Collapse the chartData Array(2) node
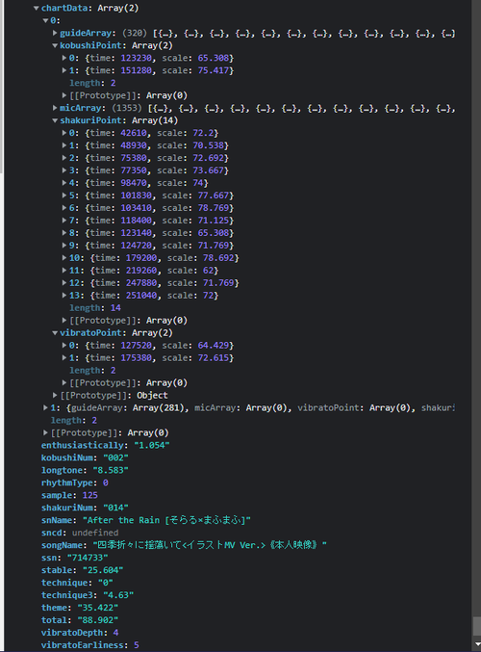Image resolution: width=481 pixels, height=652 pixels. [37, 8]
